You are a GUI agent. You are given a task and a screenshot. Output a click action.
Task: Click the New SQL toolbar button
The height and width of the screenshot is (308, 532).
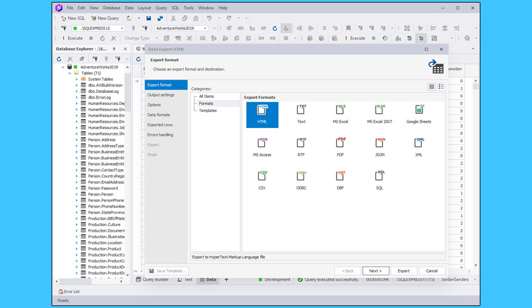pyautogui.click(x=73, y=18)
